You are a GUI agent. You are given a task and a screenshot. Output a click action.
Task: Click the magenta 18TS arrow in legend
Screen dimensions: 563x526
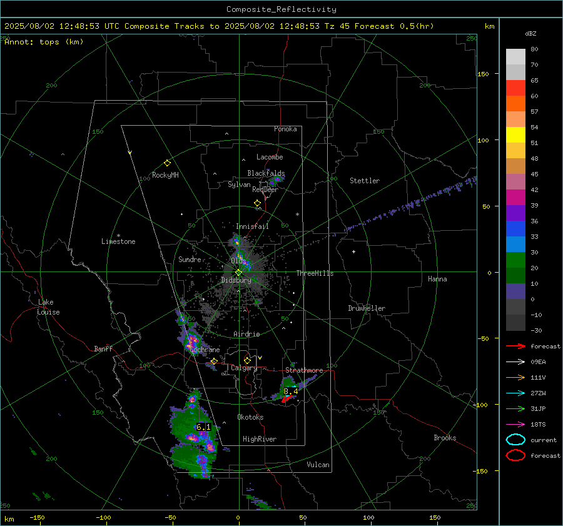515,425
